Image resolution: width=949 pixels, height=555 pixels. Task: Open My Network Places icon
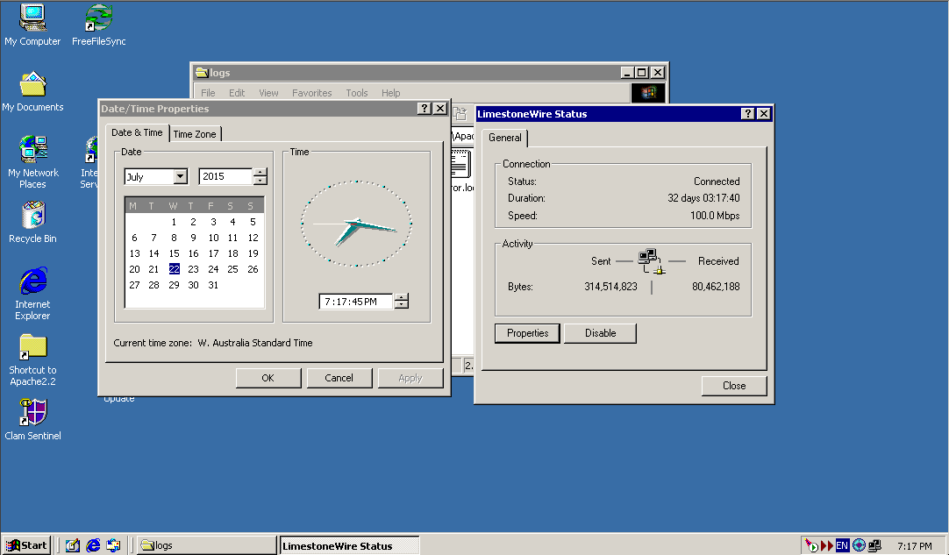coord(32,161)
